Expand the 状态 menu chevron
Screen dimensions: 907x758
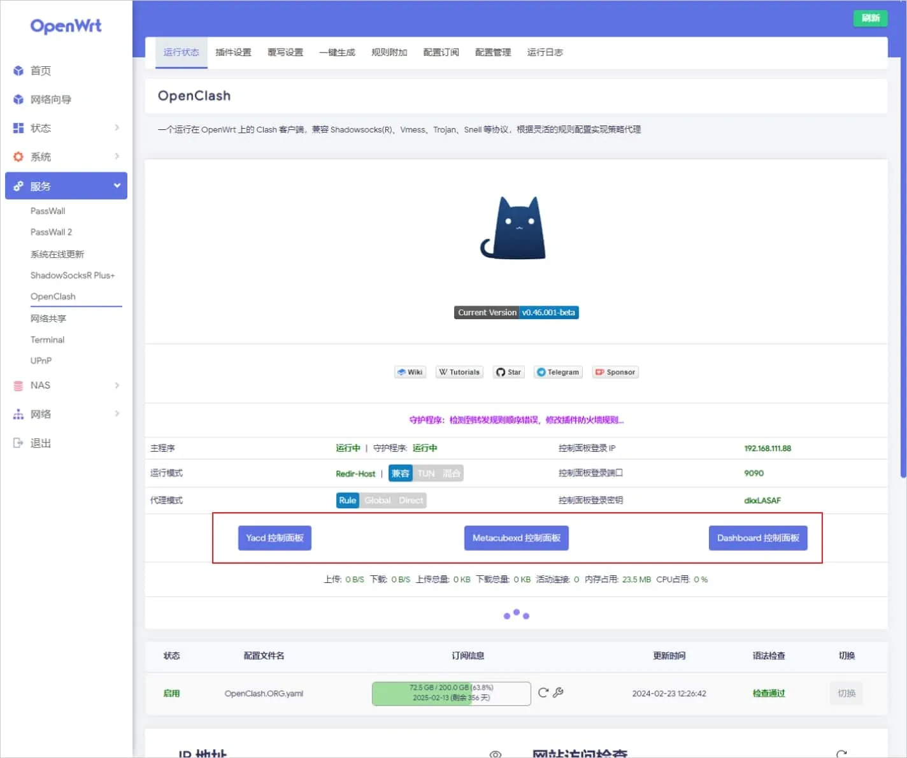tap(117, 128)
